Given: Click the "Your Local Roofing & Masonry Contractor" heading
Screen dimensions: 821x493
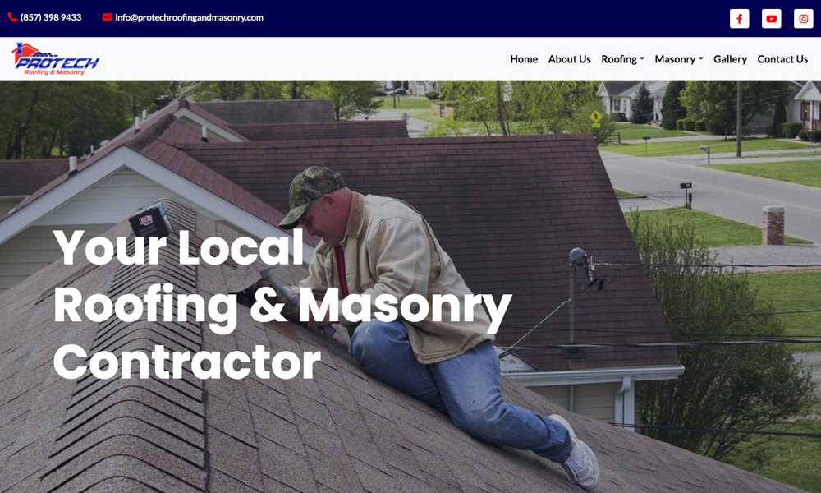Looking at the screenshot, I should [x=282, y=305].
